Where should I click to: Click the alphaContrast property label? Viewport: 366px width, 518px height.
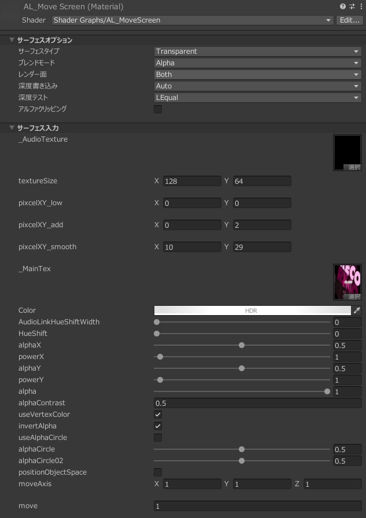(x=42, y=403)
